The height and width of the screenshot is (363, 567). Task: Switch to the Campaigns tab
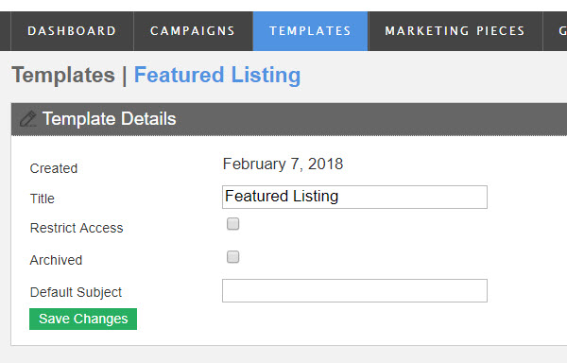[x=193, y=31]
